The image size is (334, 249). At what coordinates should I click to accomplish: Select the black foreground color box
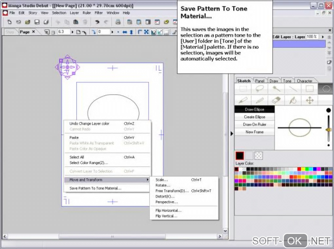(240, 156)
